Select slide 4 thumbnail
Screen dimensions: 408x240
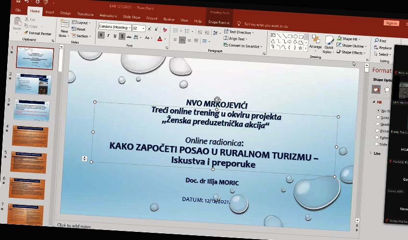click(x=30, y=136)
